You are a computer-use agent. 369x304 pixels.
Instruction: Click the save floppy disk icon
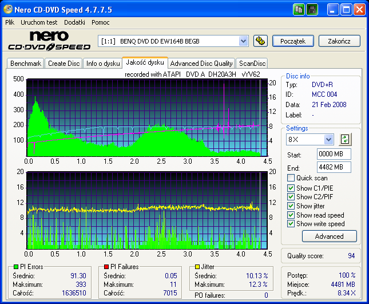pyautogui.click(x=312, y=10)
